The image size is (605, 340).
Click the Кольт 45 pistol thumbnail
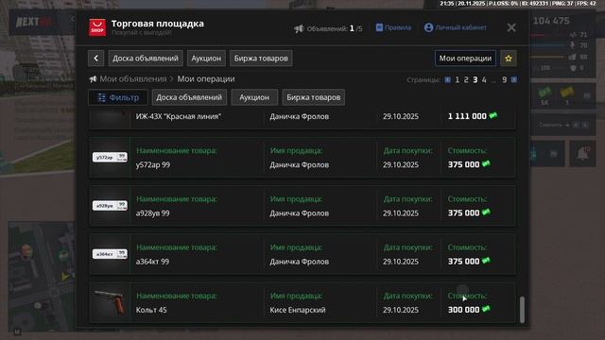[110, 302]
